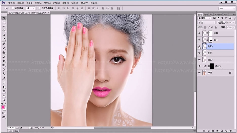The width and height of the screenshot is (237, 133).
Task: Pick the Eyedropper tool
Action: coord(4,39)
